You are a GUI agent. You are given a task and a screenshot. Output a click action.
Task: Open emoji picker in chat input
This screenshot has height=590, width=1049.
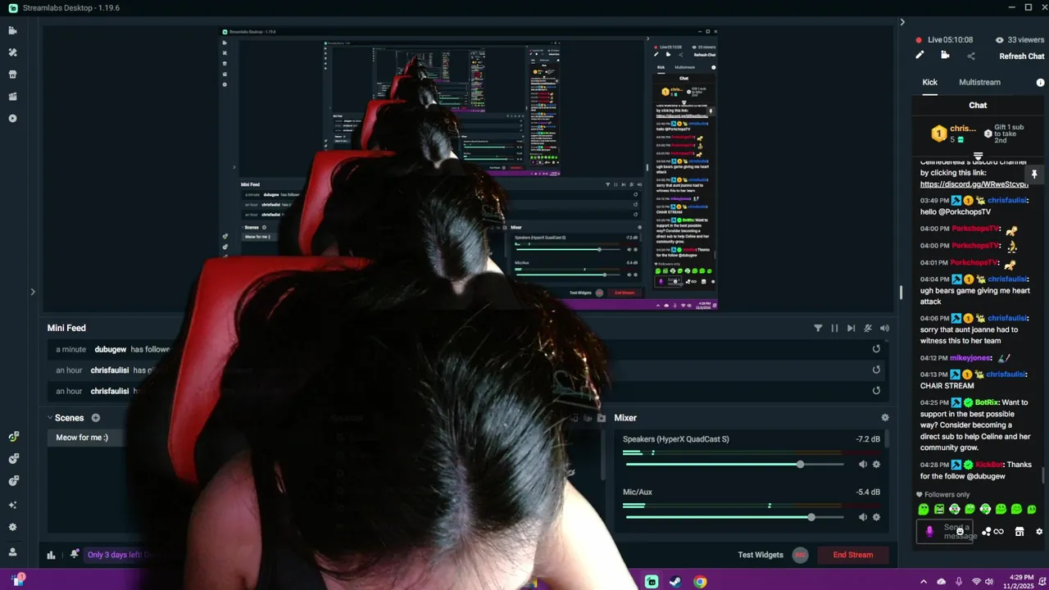[960, 532]
